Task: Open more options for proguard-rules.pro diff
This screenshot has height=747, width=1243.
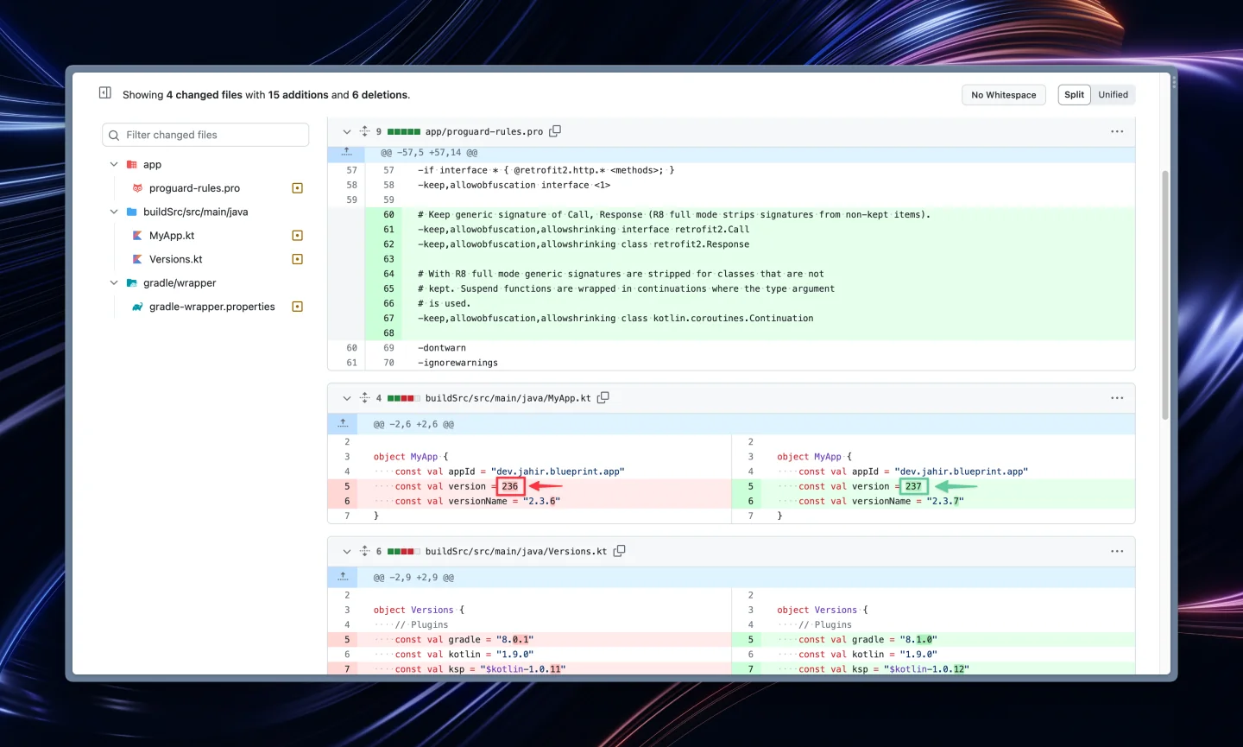Action: [1117, 131]
